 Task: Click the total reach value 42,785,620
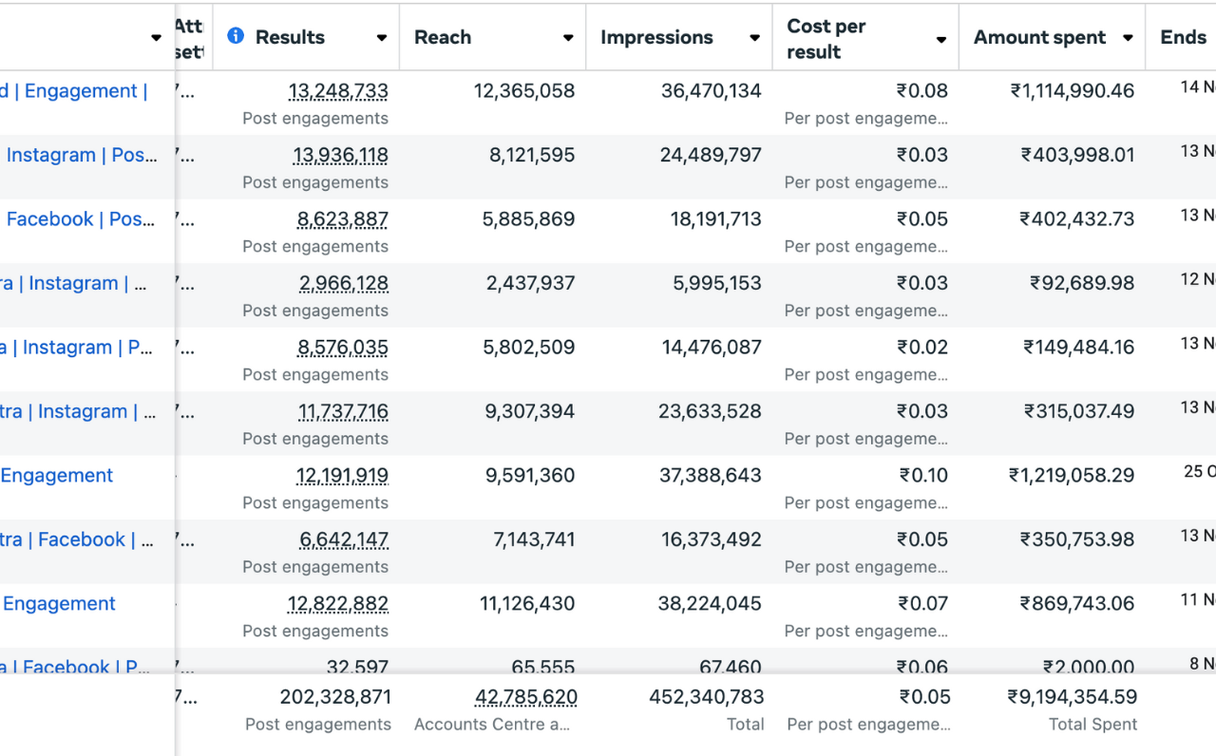click(x=525, y=696)
